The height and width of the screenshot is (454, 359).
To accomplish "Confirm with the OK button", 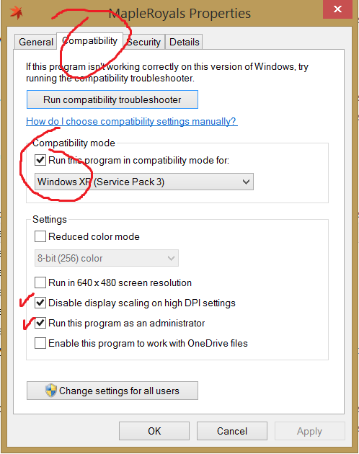I will click(x=154, y=431).
